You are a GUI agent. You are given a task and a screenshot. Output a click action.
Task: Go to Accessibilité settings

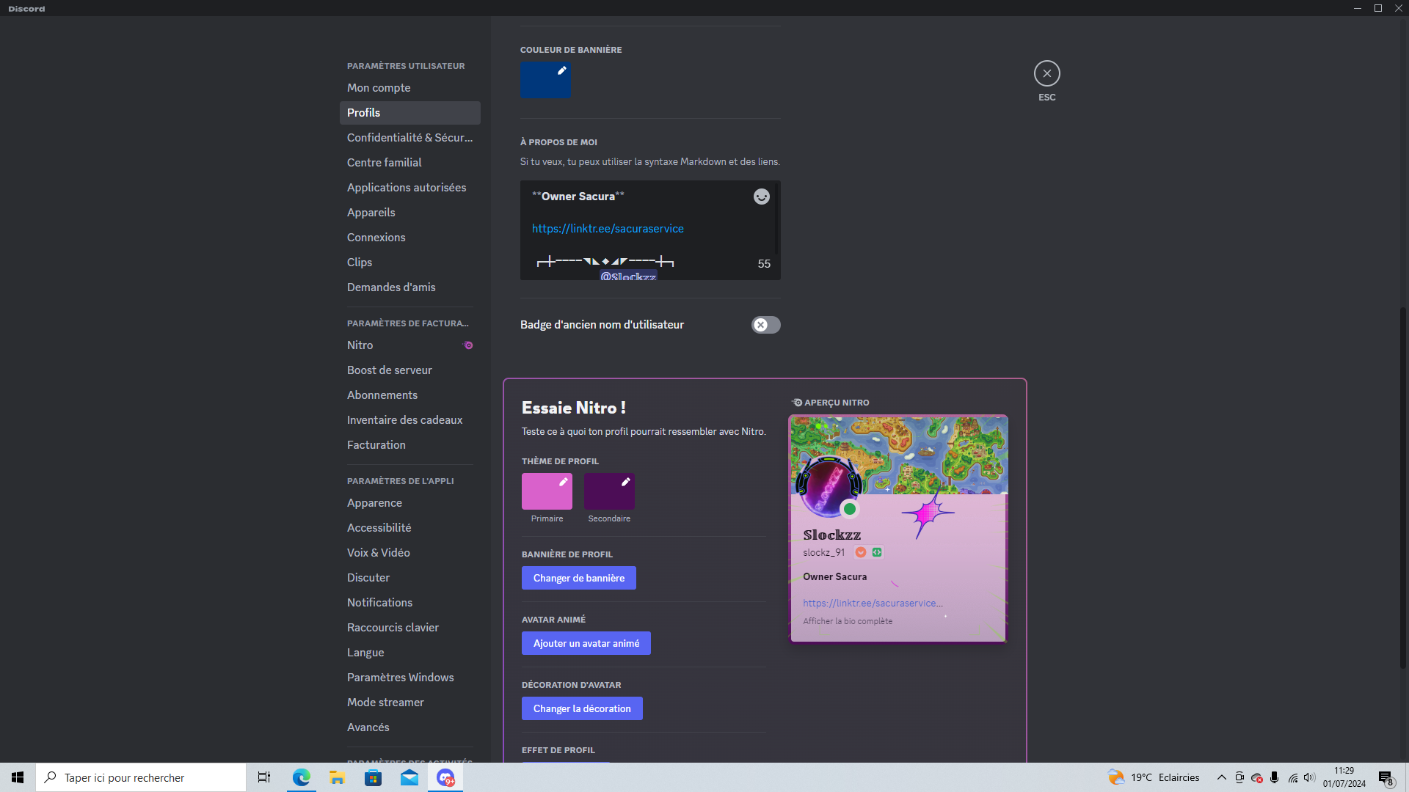point(409,528)
